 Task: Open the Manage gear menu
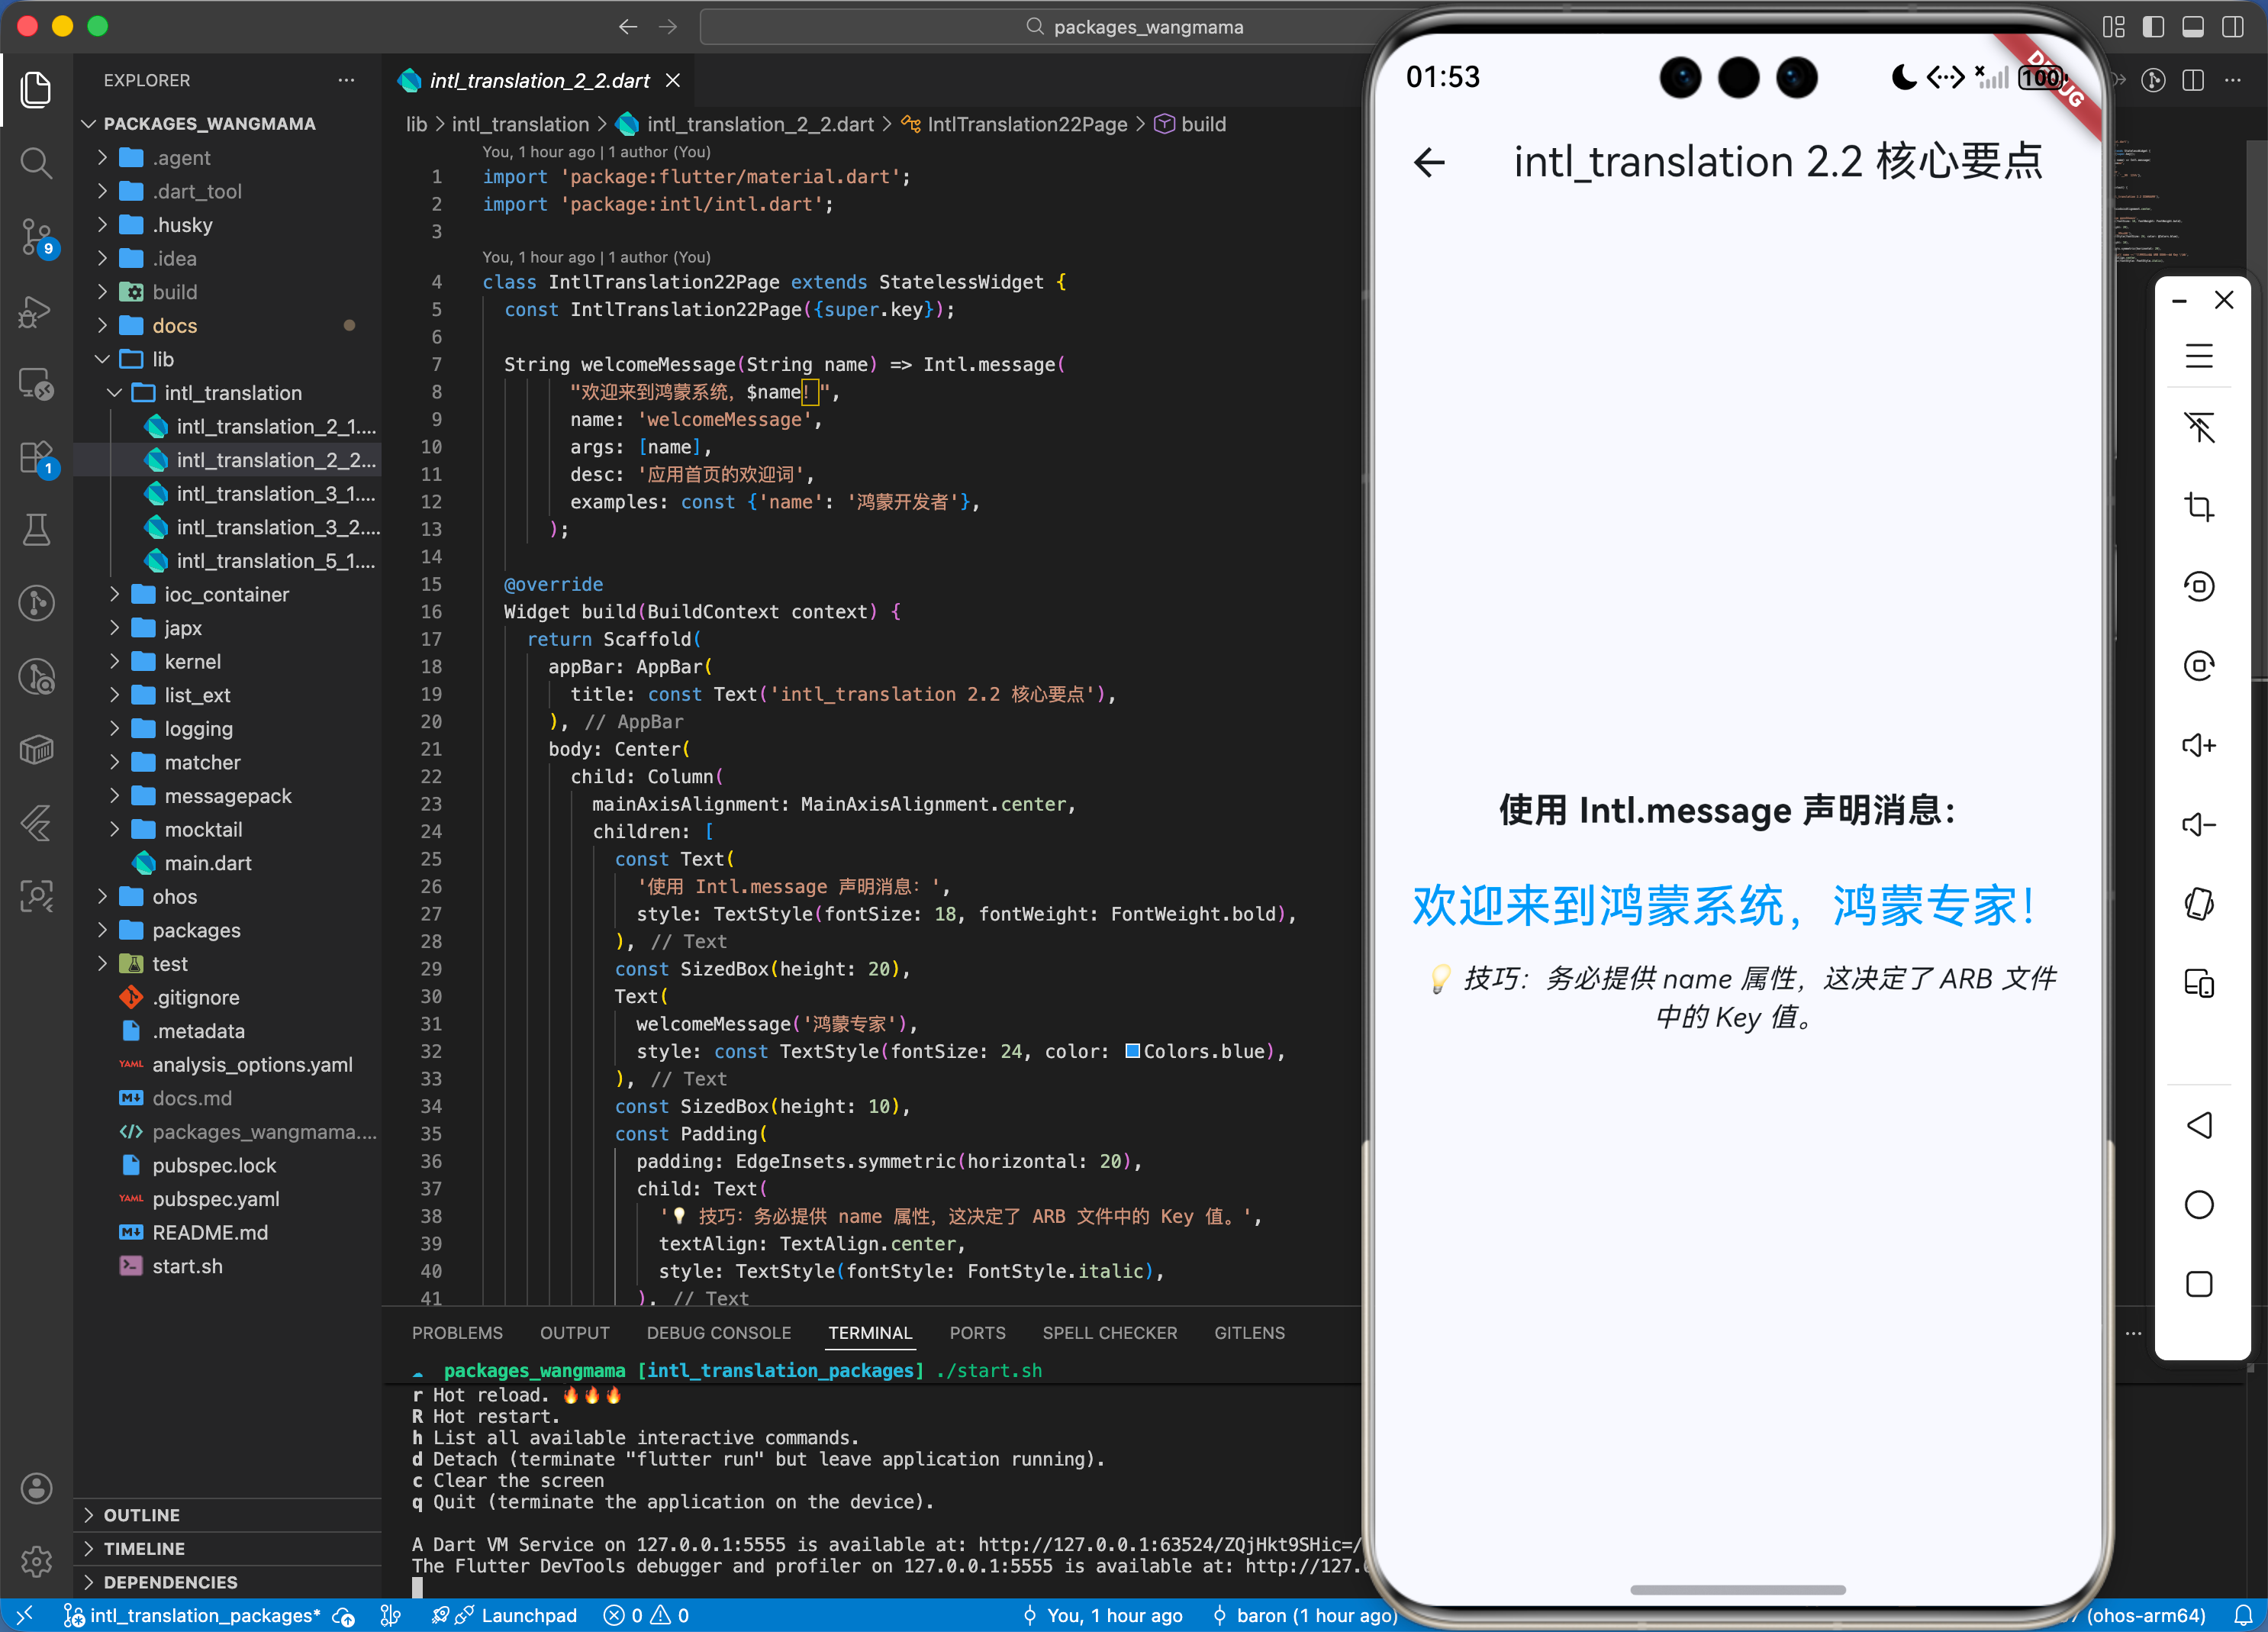tap(36, 1561)
